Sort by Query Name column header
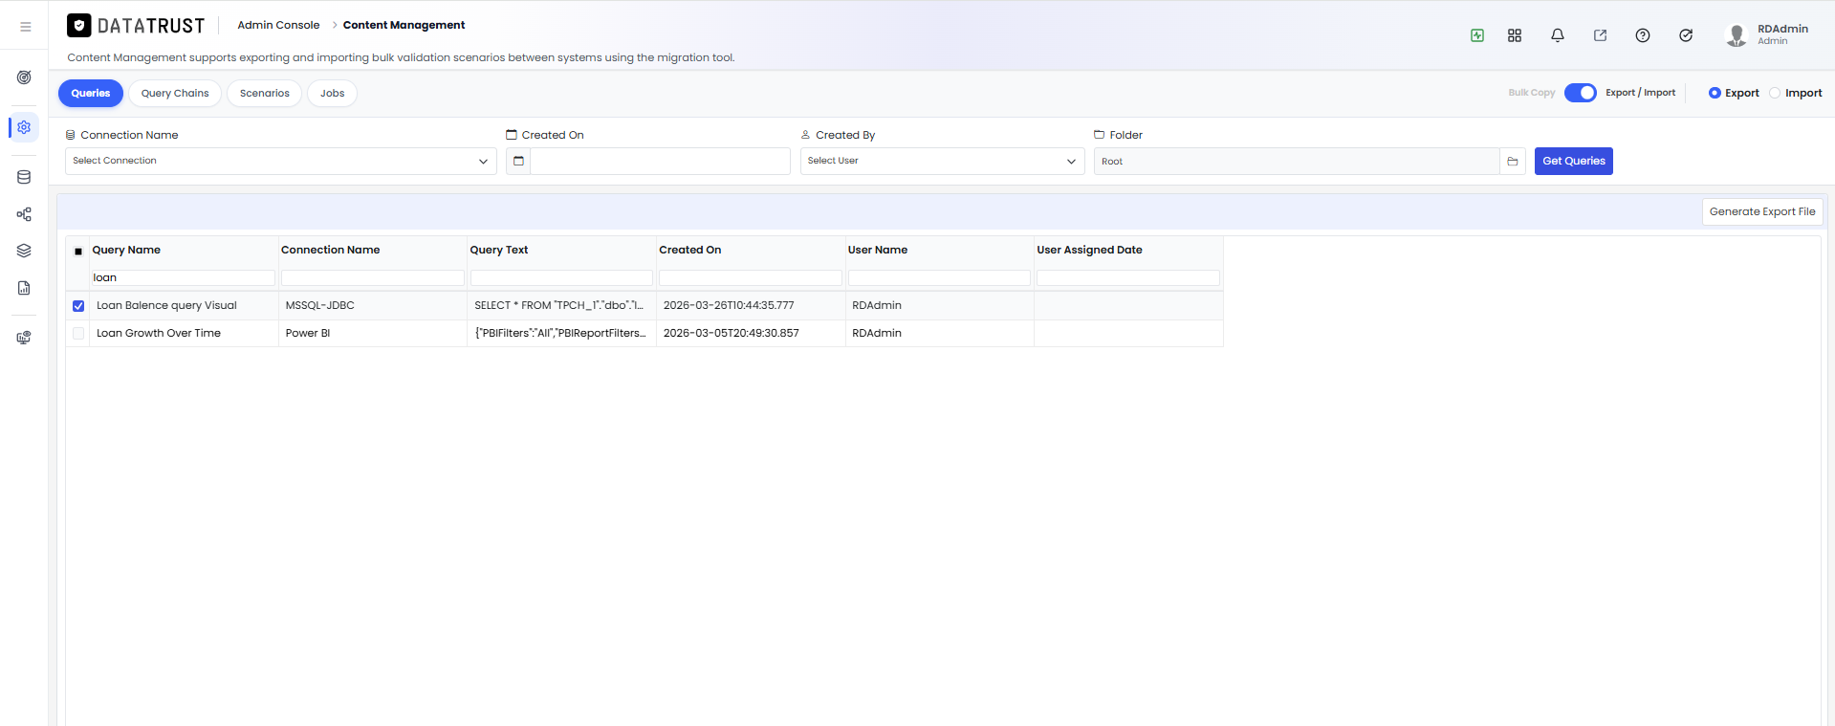The width and height of the screenshot is (1835, 726). [126, 250]
